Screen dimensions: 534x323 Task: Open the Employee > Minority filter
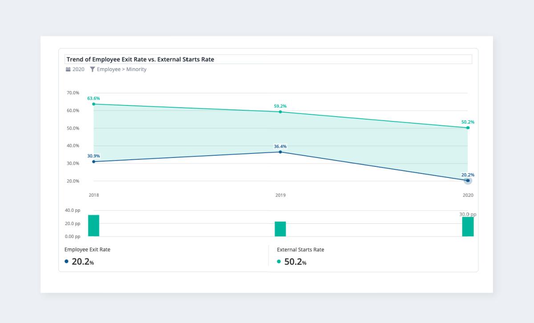(x=118, y=69)
